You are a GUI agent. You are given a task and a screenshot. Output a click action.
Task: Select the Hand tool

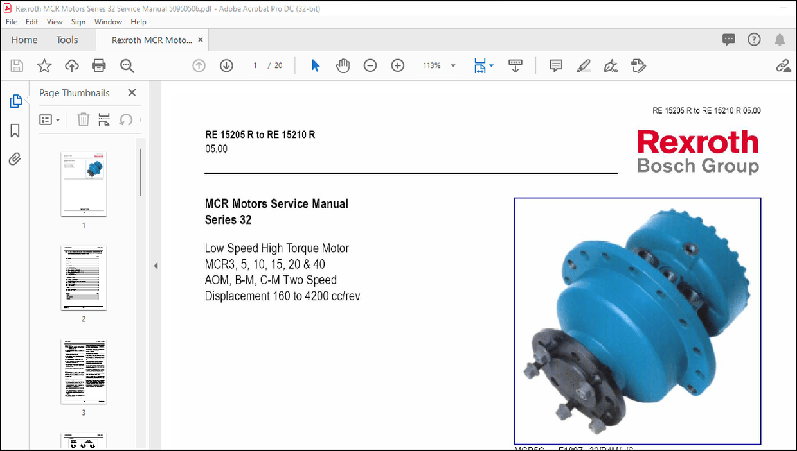click(343, 65)
